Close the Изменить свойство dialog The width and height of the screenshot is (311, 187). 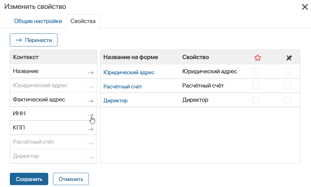305,7
